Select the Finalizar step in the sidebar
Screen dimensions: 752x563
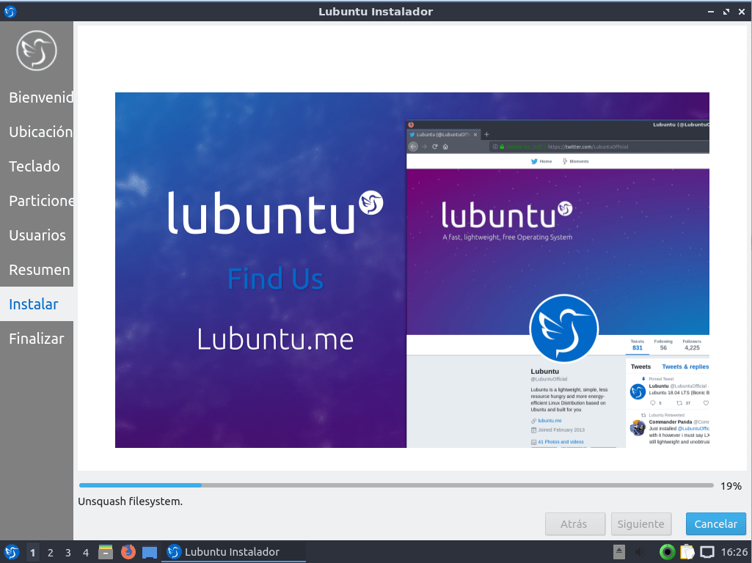pos(34,338)
